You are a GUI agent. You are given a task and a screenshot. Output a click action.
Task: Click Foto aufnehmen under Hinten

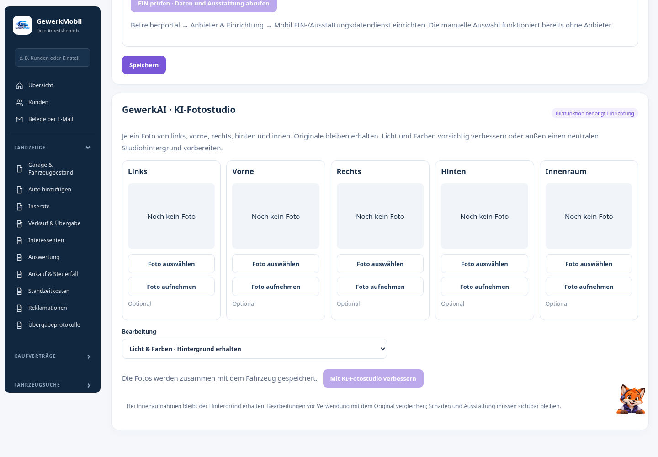(x=484, y=287)
